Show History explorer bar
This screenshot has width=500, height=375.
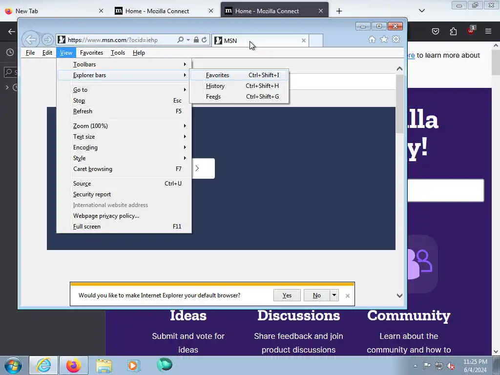[239, 86]
